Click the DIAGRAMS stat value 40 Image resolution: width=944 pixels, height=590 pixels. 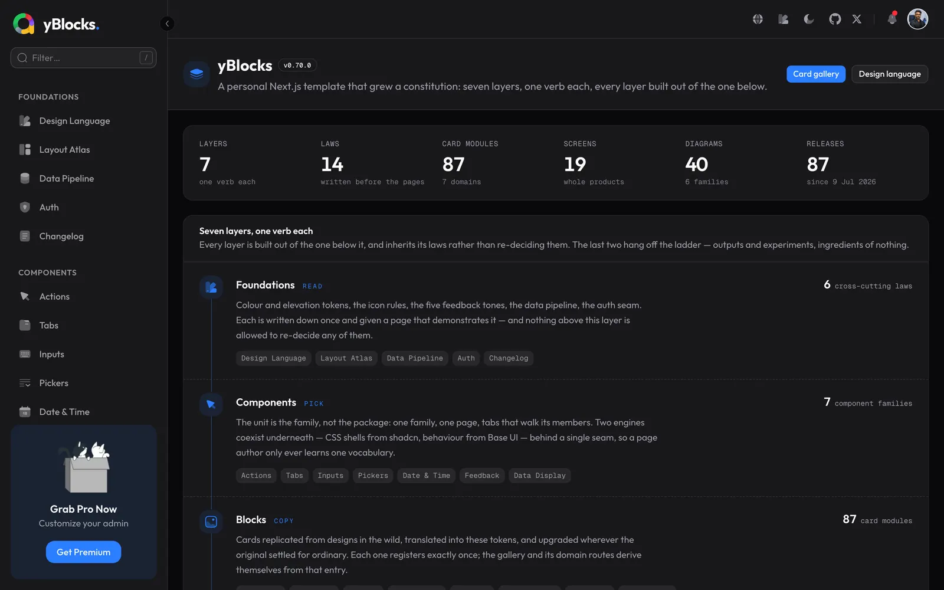coord(697,164)
